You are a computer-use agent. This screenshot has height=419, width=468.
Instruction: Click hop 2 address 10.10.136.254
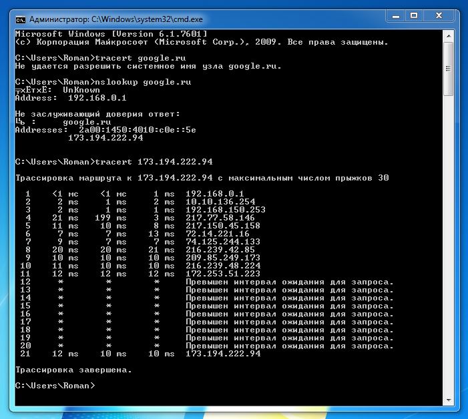point(220,202)
